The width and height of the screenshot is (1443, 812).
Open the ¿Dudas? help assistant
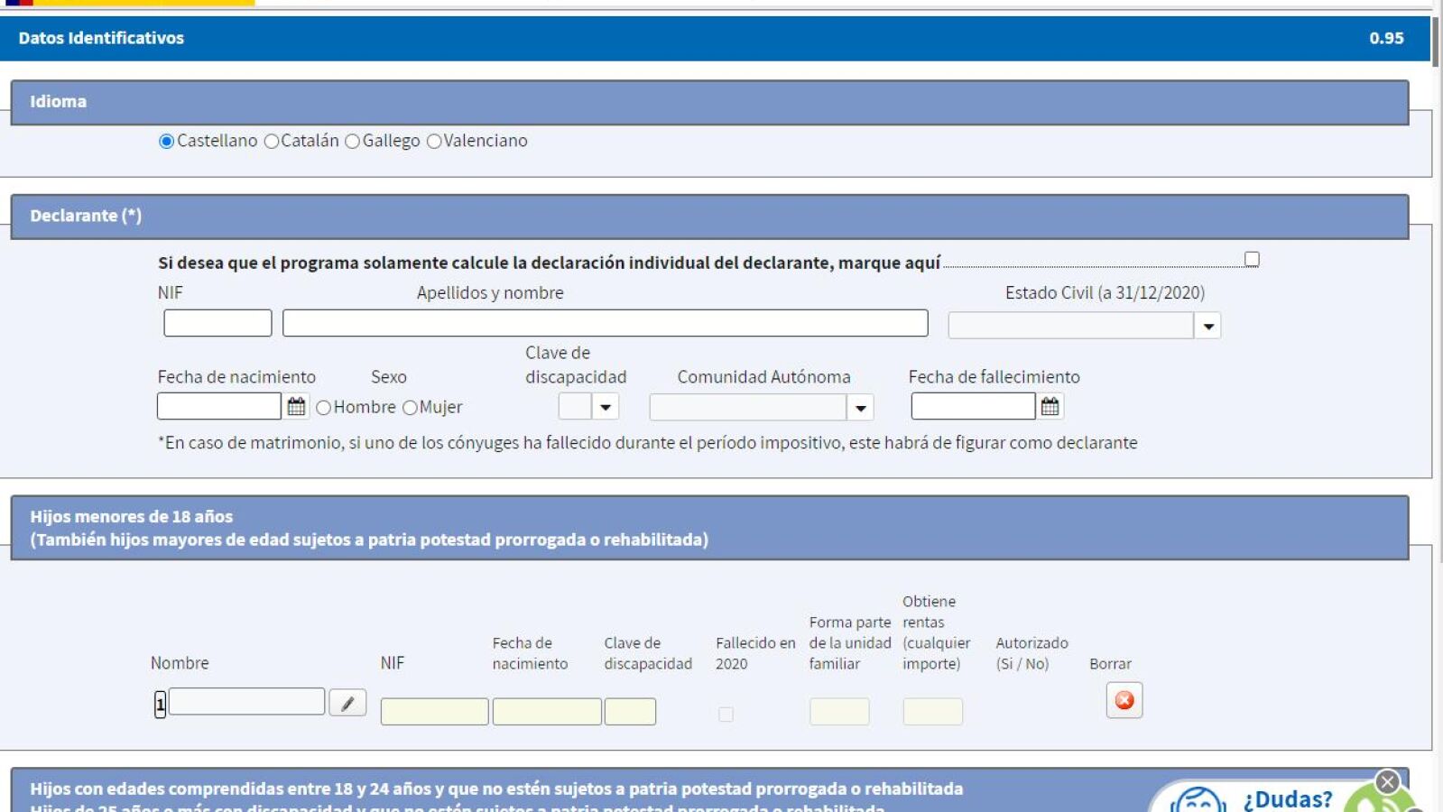(1286, 799)
